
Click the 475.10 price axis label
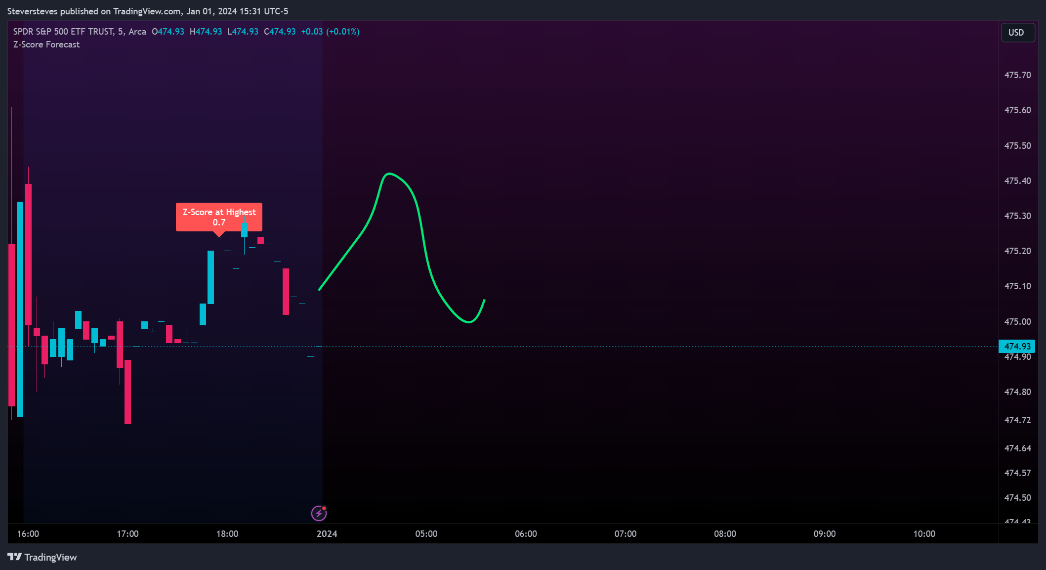coord(1018,286)
